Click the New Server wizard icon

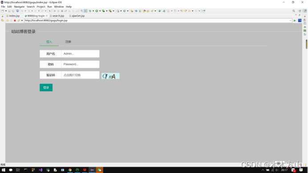click(118, 11)
